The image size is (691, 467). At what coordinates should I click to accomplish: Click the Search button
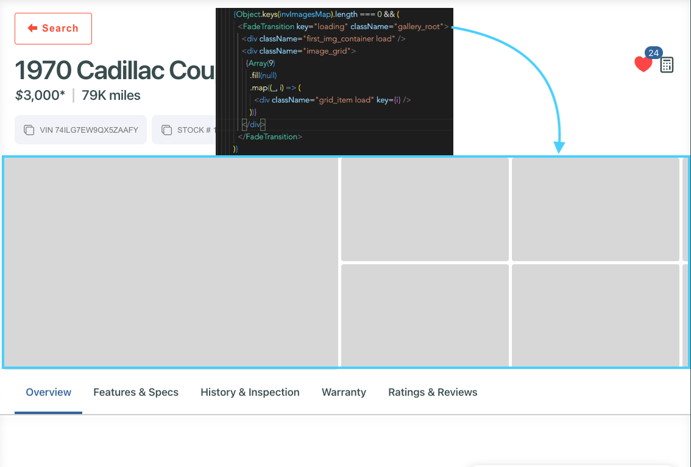(53, 28)
